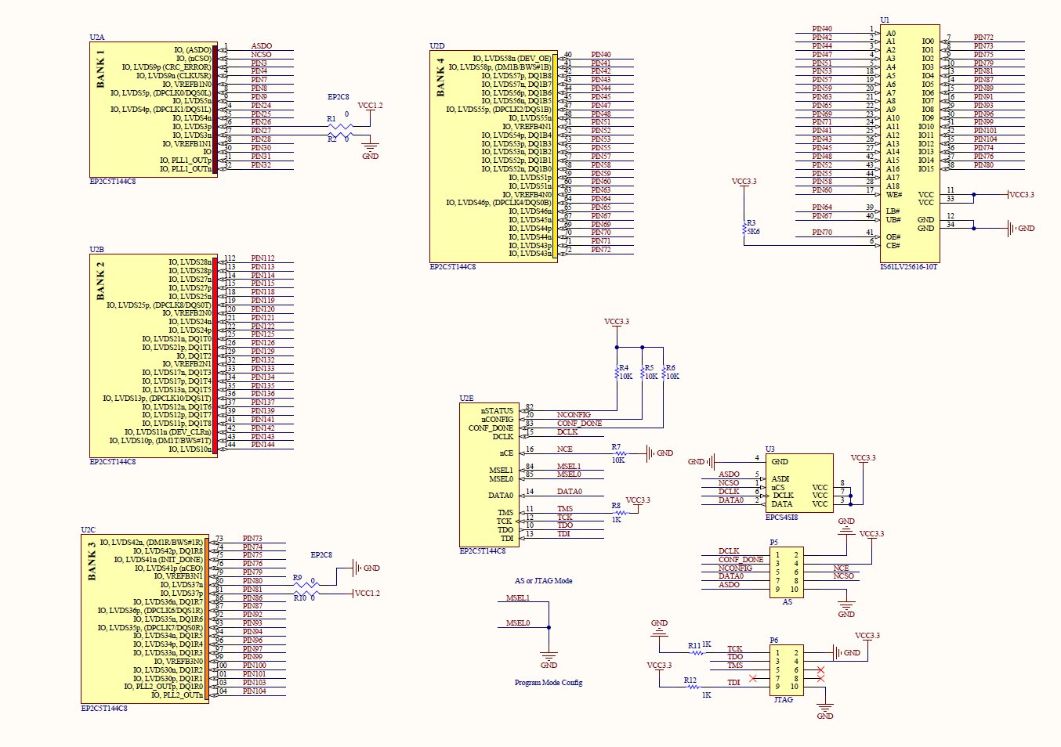This screenshot has width=1061, height=747.
Task: Select pull-up resistor R4 symbol
Action: point(617,372)
